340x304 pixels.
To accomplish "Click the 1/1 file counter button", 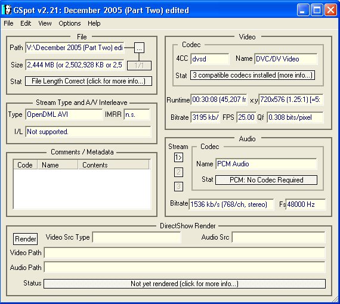I will click(139, 66).
